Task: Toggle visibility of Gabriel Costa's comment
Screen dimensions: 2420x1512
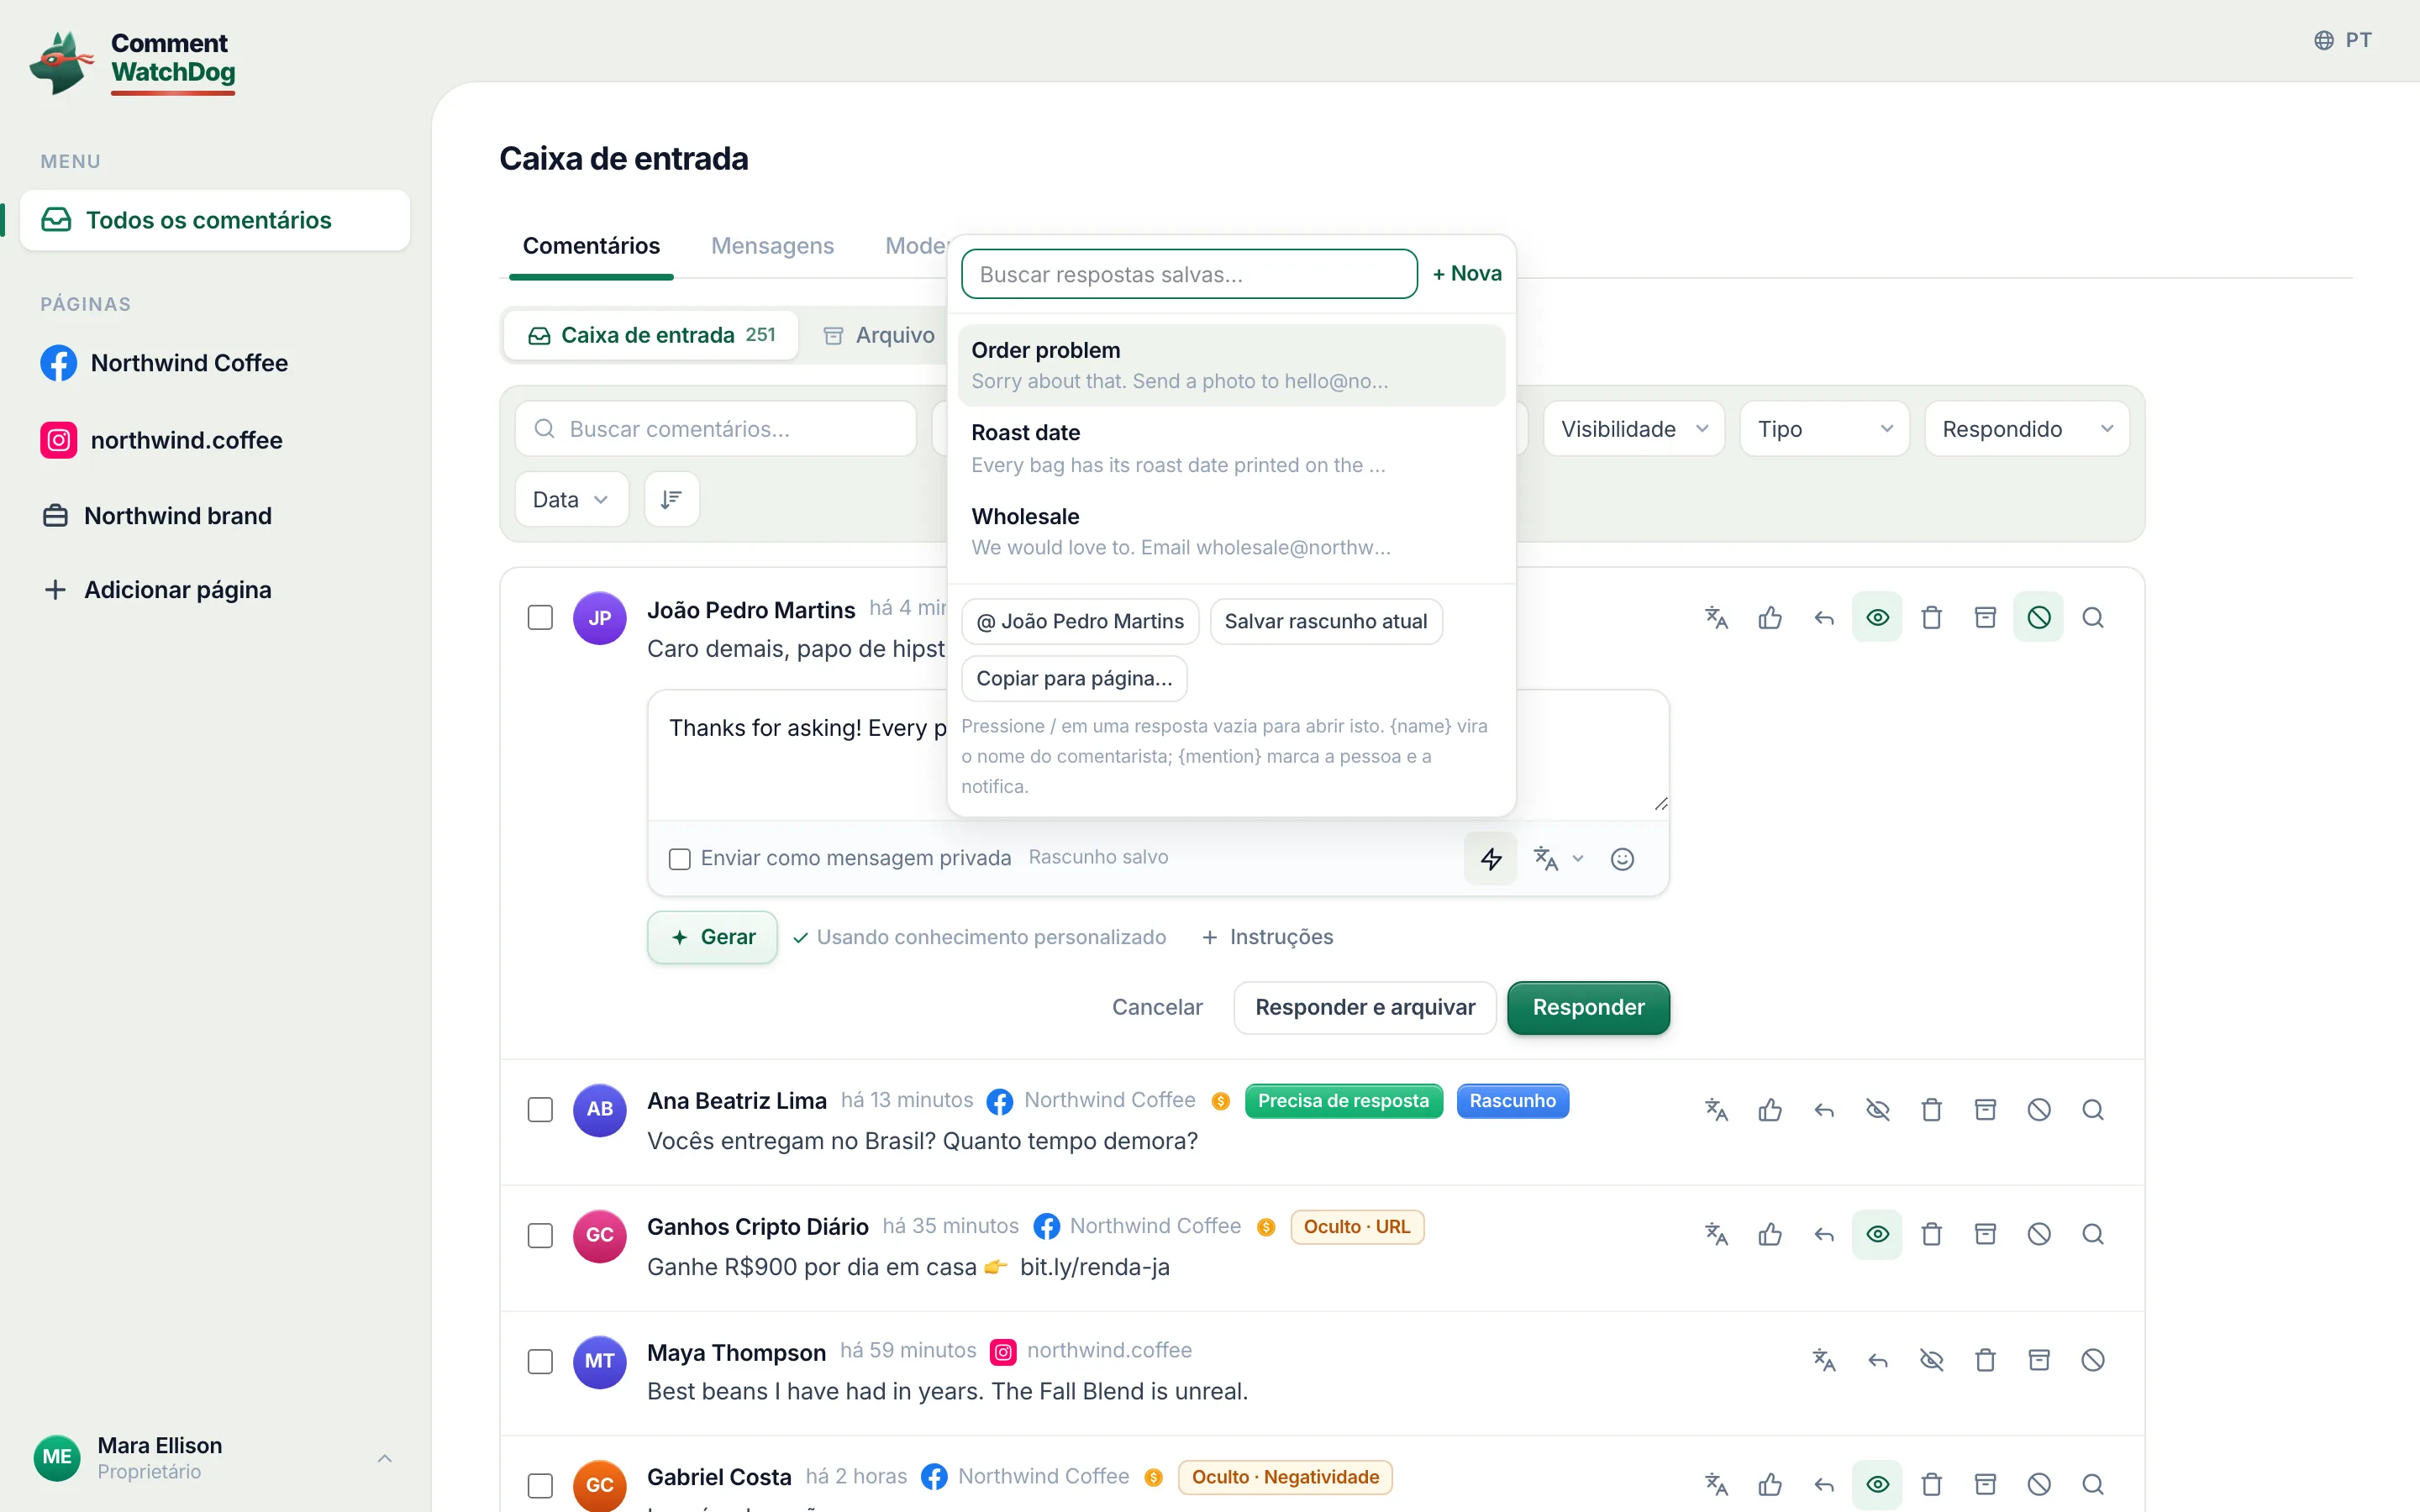Action: 1878,1484
